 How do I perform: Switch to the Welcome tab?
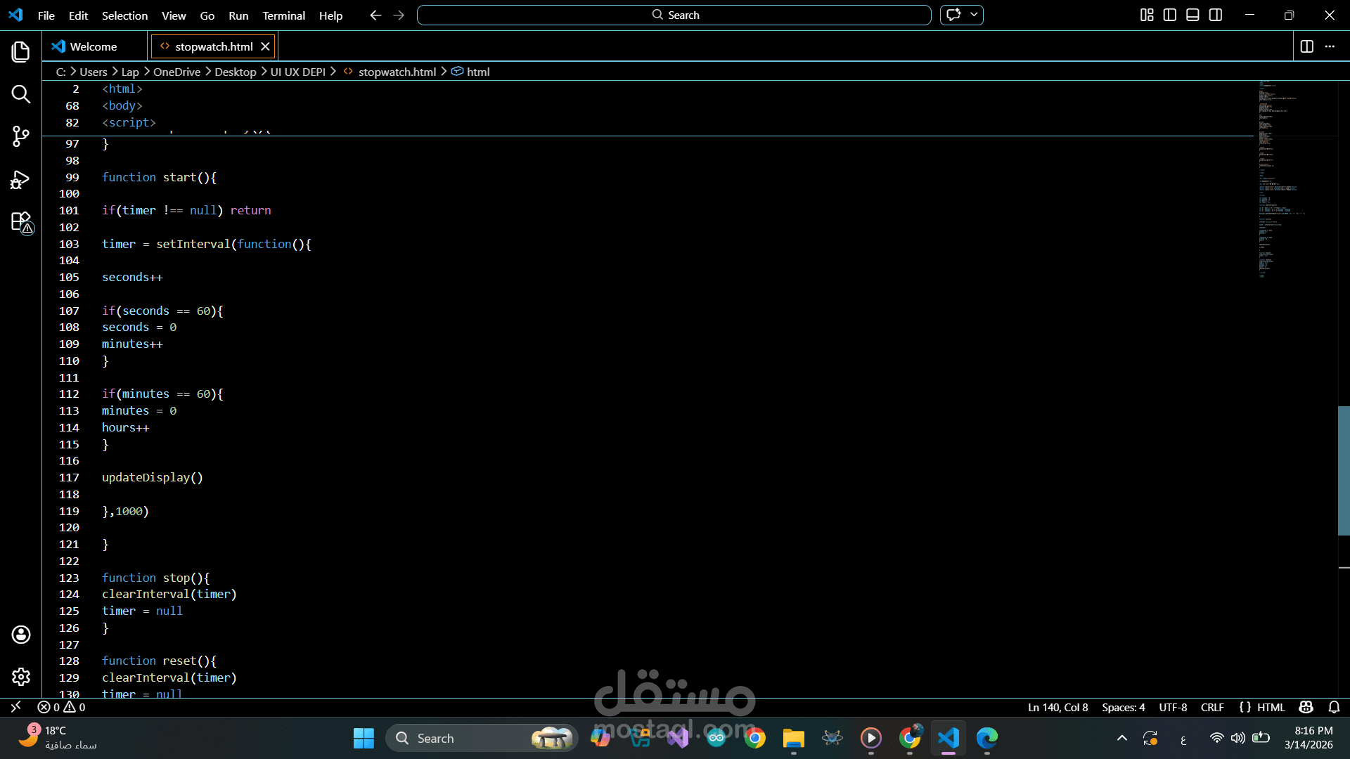93,46
